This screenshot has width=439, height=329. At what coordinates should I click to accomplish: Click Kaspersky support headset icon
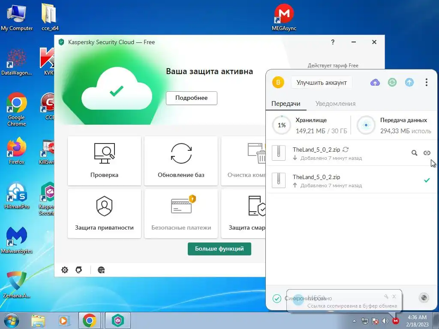tap(79, 270)
